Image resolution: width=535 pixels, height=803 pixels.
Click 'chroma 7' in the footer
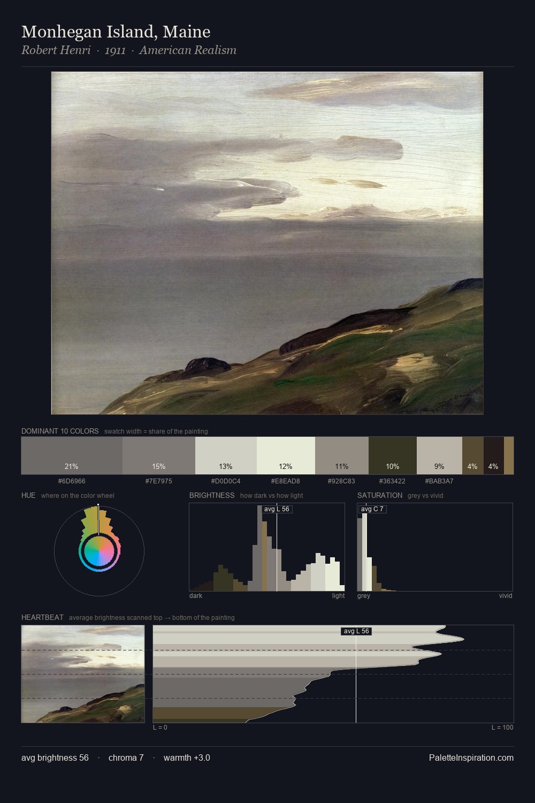[x=126, y=757]
